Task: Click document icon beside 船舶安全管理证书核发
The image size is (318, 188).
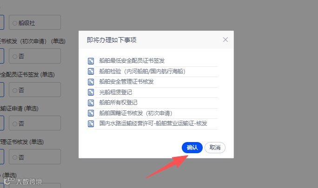Action: (x=91, y=82)
